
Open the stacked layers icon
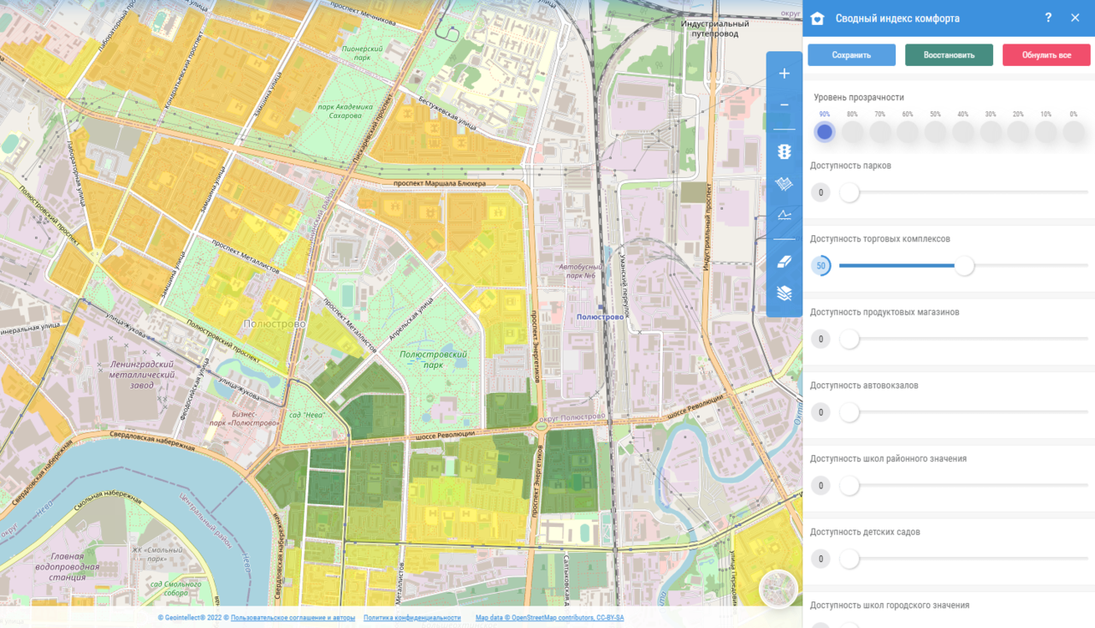784,293
